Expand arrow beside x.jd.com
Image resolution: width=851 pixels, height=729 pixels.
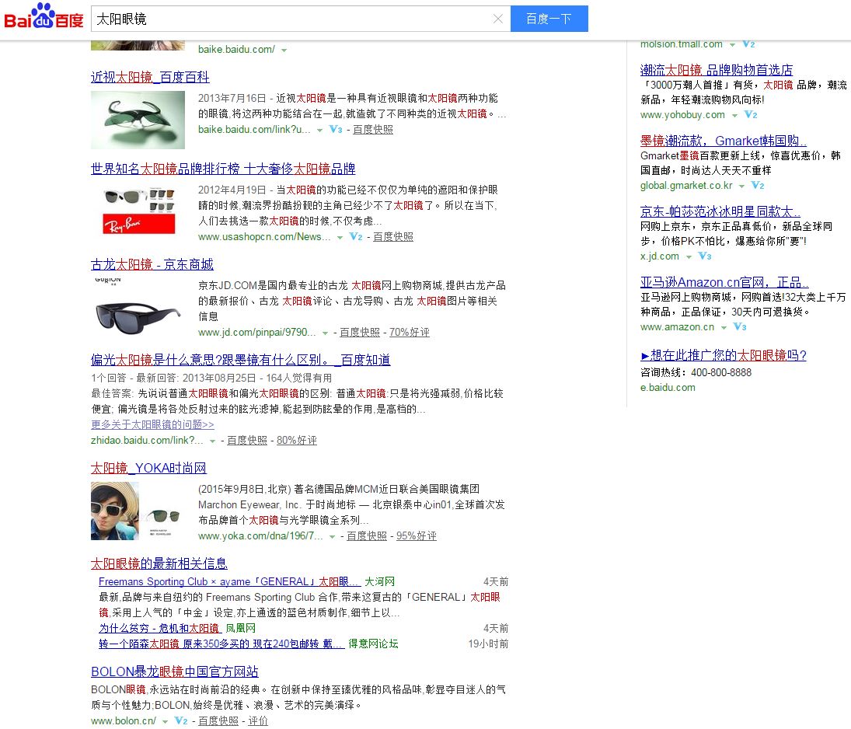point(689,256)
